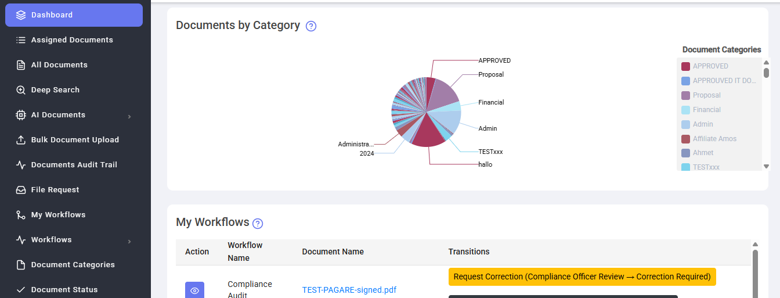Click the Document Name column header
780x298 pixels.
tap(333, 252)
